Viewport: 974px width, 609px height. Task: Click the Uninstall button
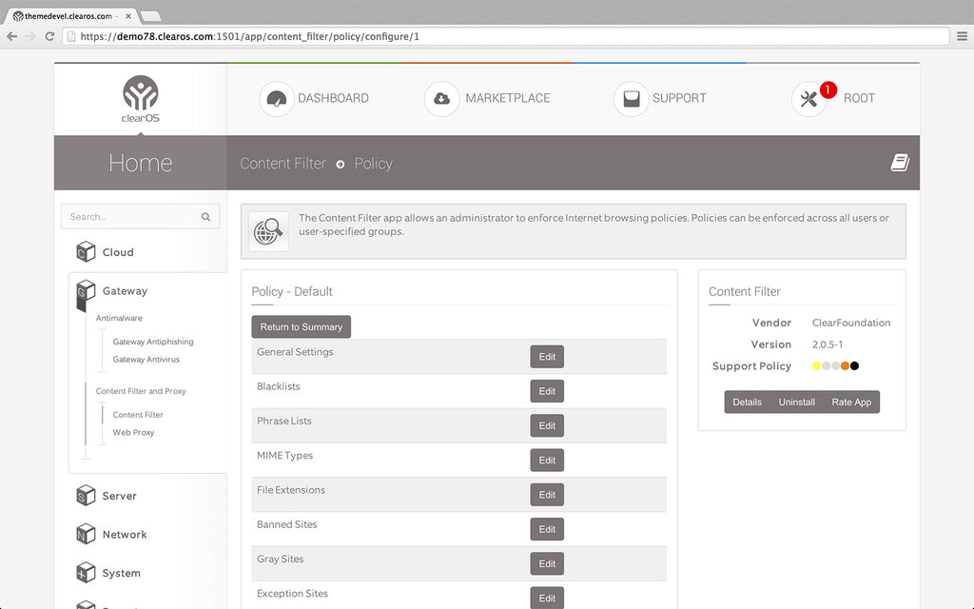797,403
